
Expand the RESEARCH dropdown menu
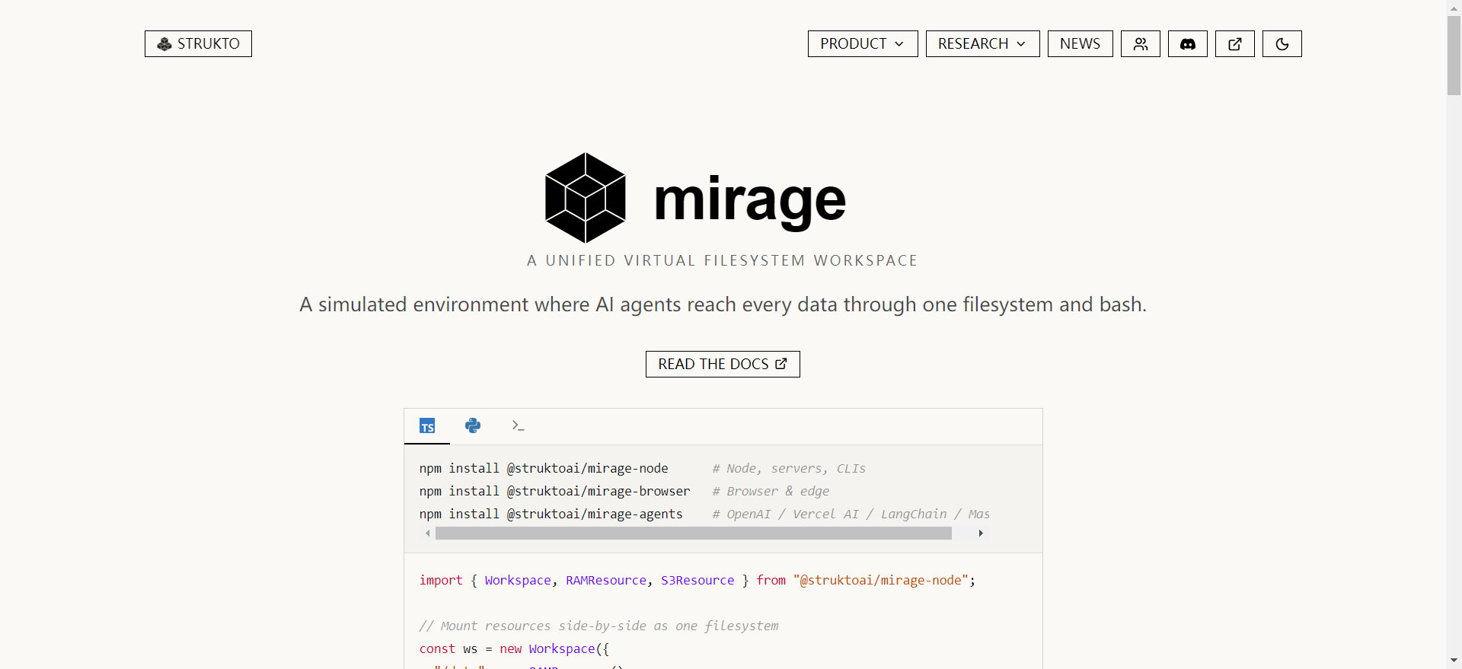pos(982,43)
